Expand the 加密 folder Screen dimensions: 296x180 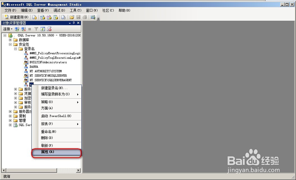pos(15,98)
